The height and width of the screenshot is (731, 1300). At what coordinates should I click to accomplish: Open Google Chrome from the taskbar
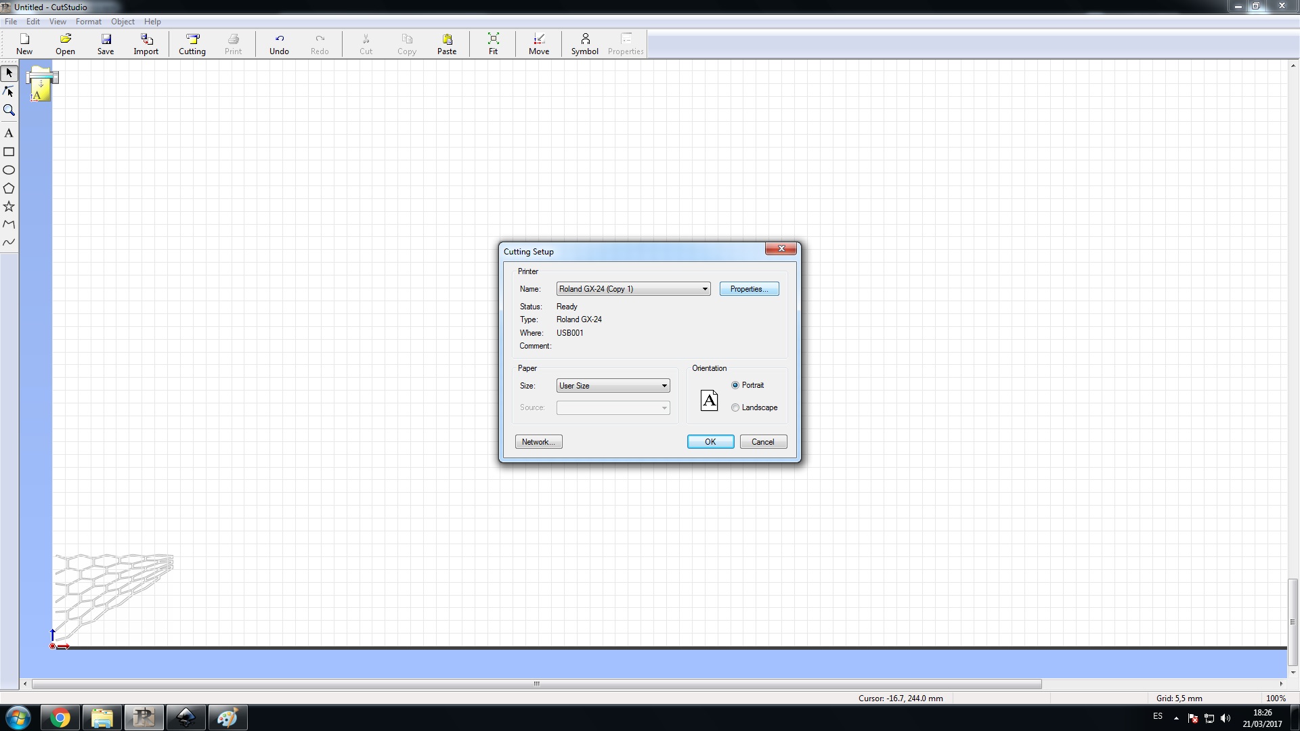point(60,717)
